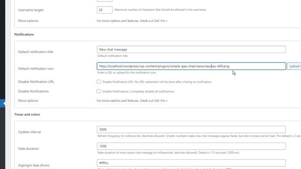Click the Disable Notification URL label

[x=36, y=82]
